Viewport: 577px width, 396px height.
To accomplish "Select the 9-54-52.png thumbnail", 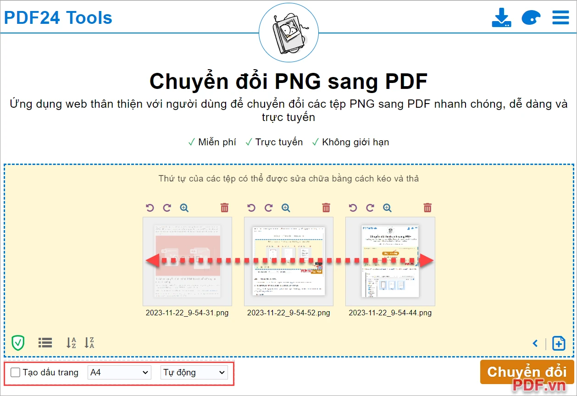I will [288, 261].
